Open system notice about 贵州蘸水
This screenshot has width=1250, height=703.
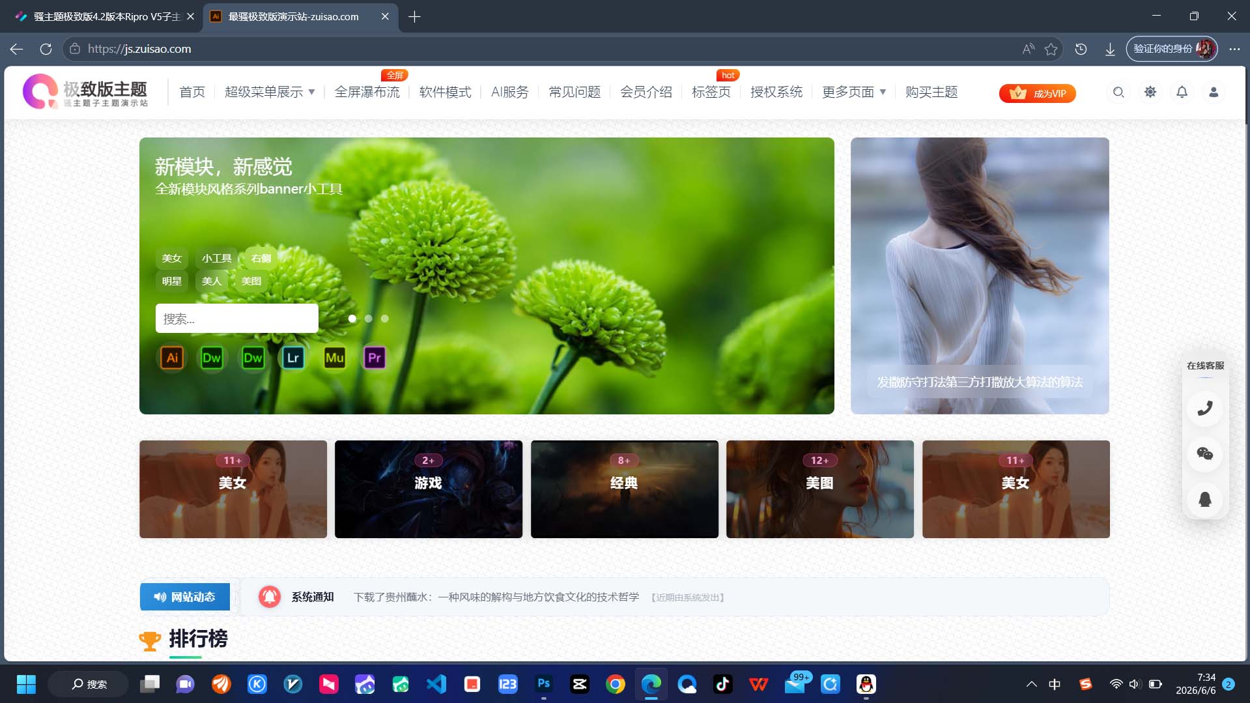pyautogui.click(x=496, y=597)
